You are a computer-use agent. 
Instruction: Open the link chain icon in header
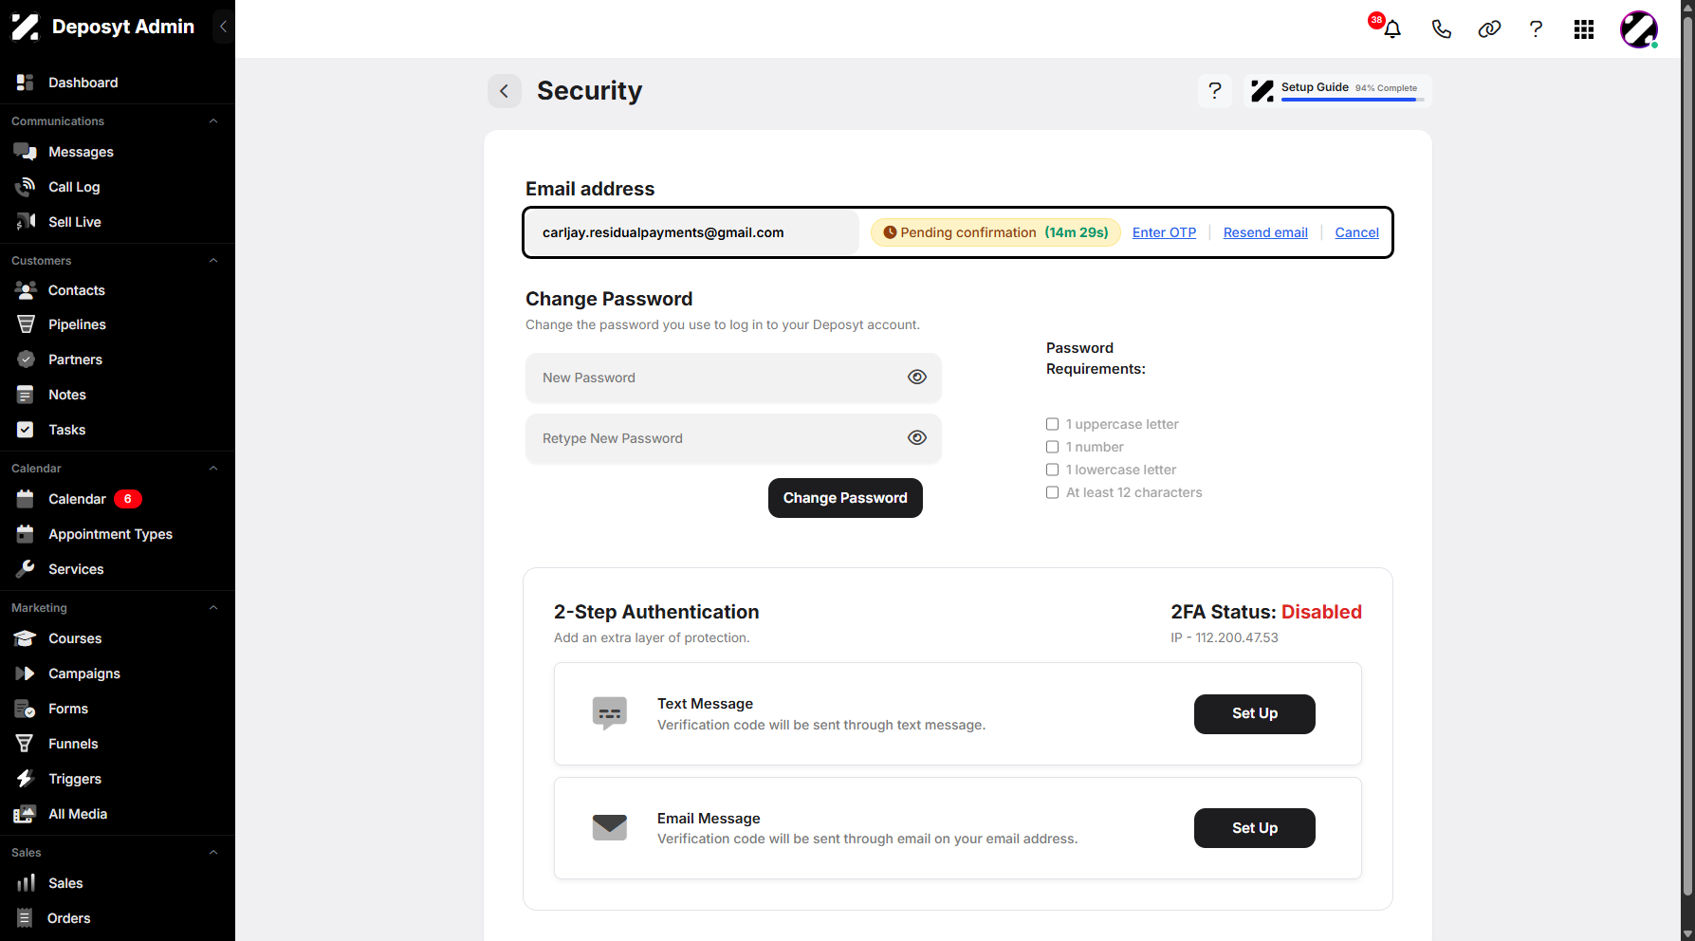[1489, 29]
